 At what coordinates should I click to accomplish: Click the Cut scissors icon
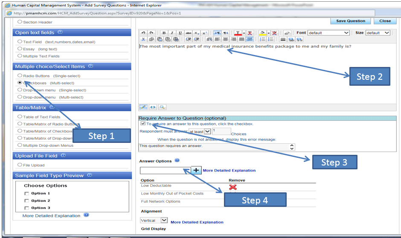point(143,39)
